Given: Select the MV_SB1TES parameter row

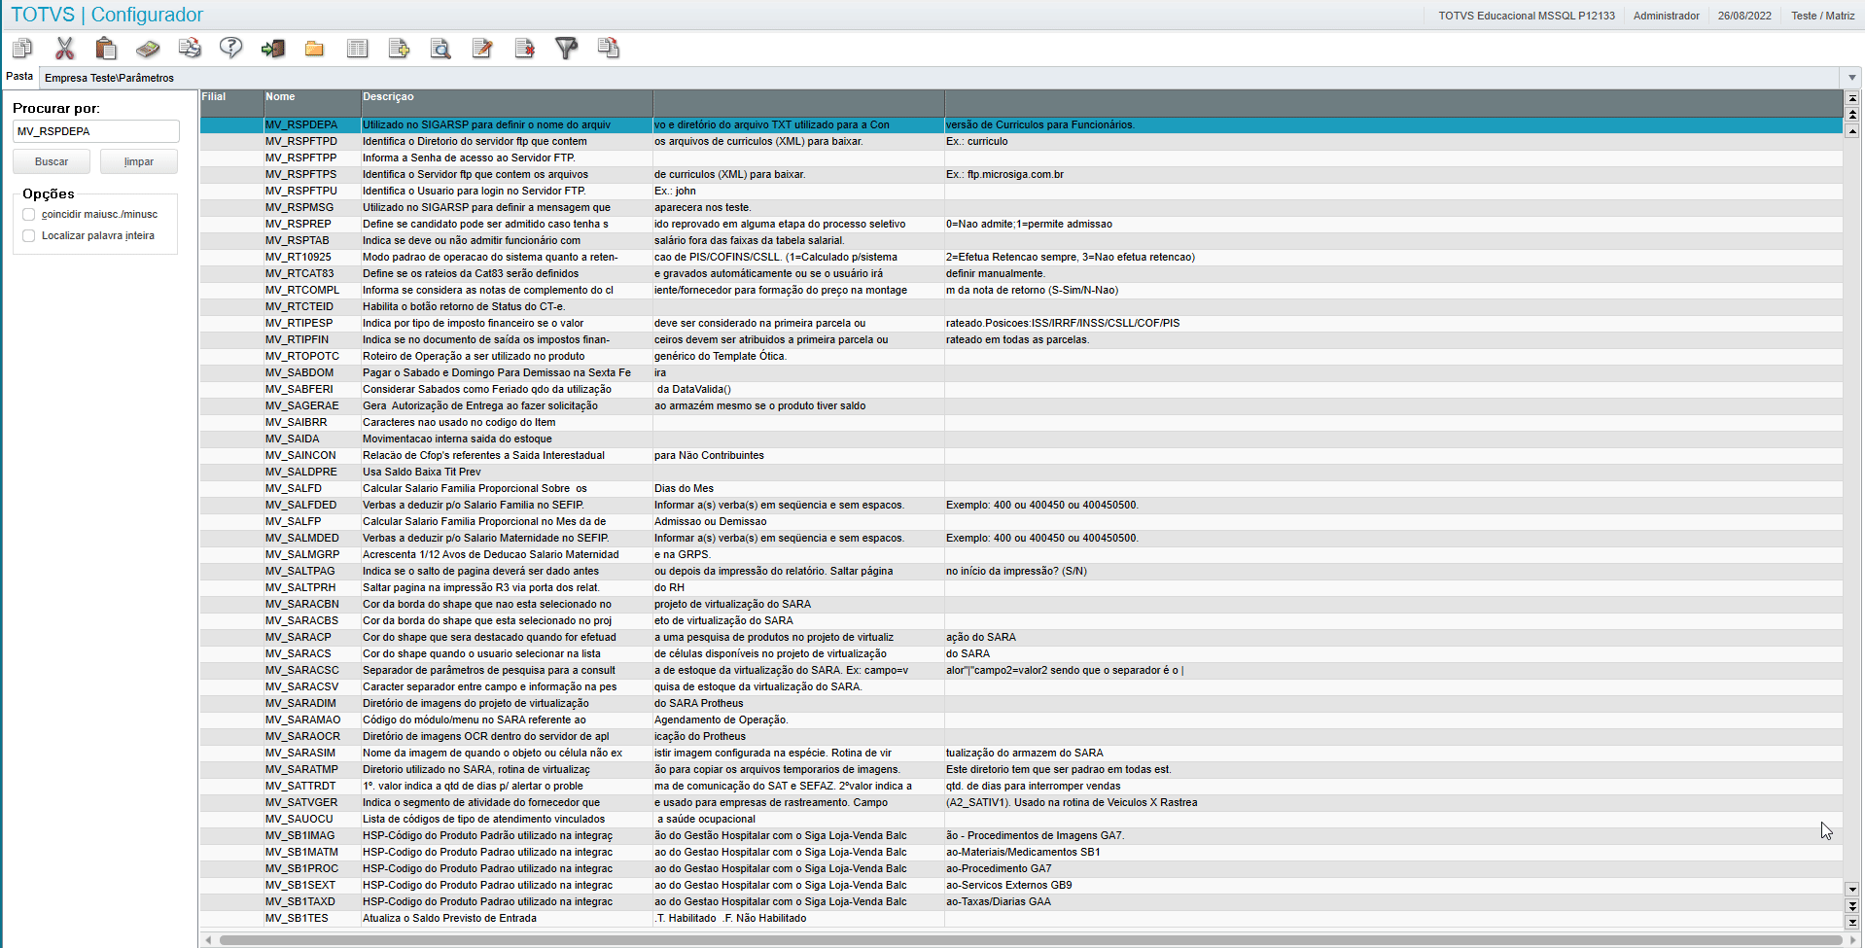Looking at the screenshot, I should 1021,919.
